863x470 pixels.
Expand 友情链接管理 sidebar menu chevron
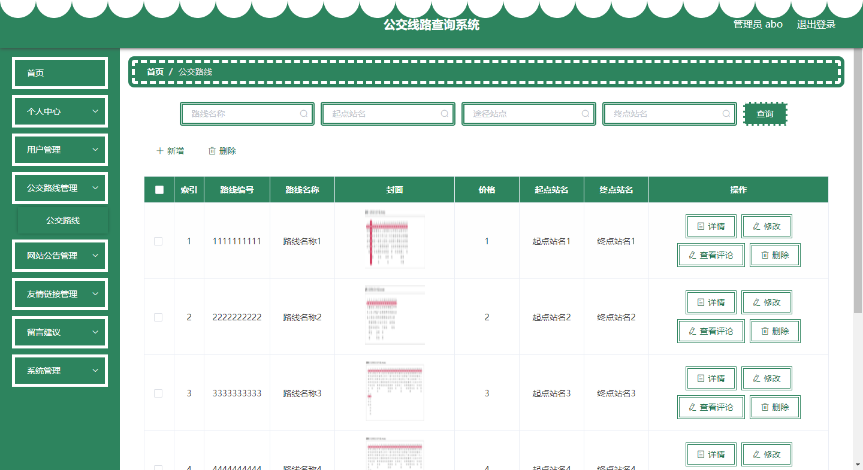(95, 294)
